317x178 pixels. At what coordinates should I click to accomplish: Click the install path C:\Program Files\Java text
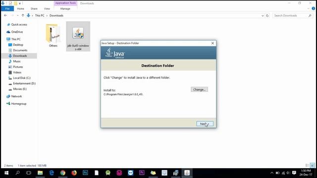point(123,94)
